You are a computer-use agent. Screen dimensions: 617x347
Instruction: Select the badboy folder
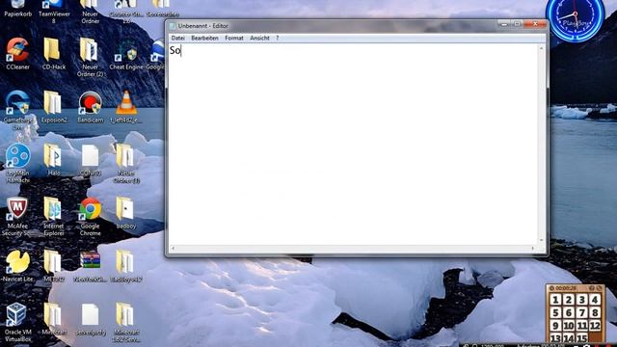[126, 213]
